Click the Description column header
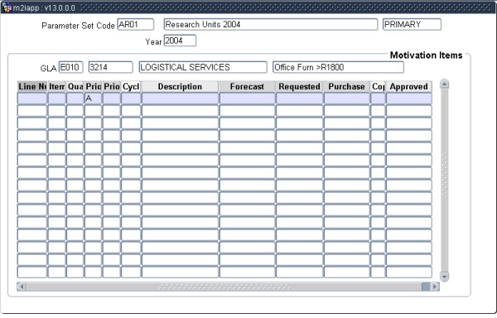 pos(180,86)
